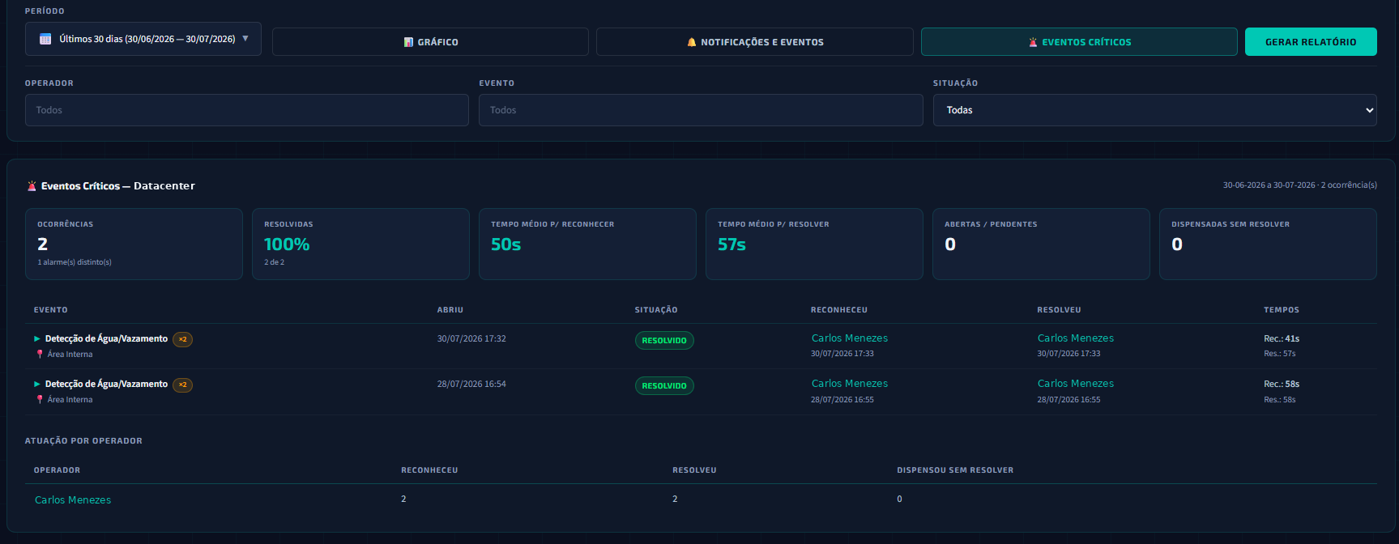The width and height of the screenshot is (1399, 544).
Task: Open Carlos Menezes under Reconheceu at 30/07/2026 17:33
Action: click(850, 338)
